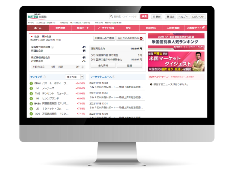
Task: Go to the 取引 tab
Action: coord(128,28)
